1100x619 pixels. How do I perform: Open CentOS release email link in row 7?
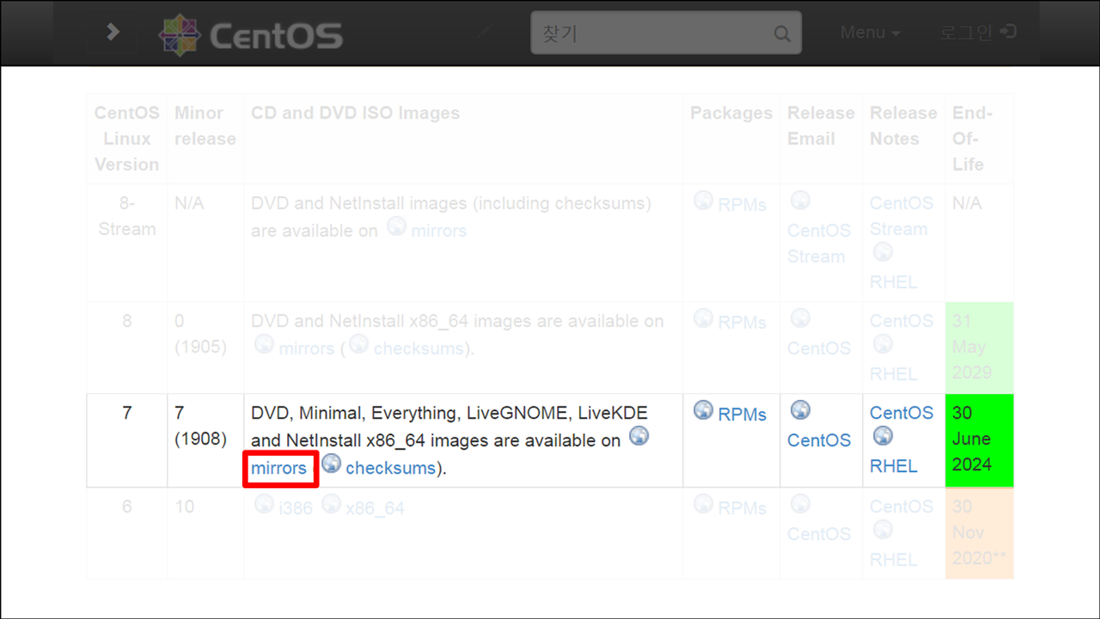click(819, 440)
